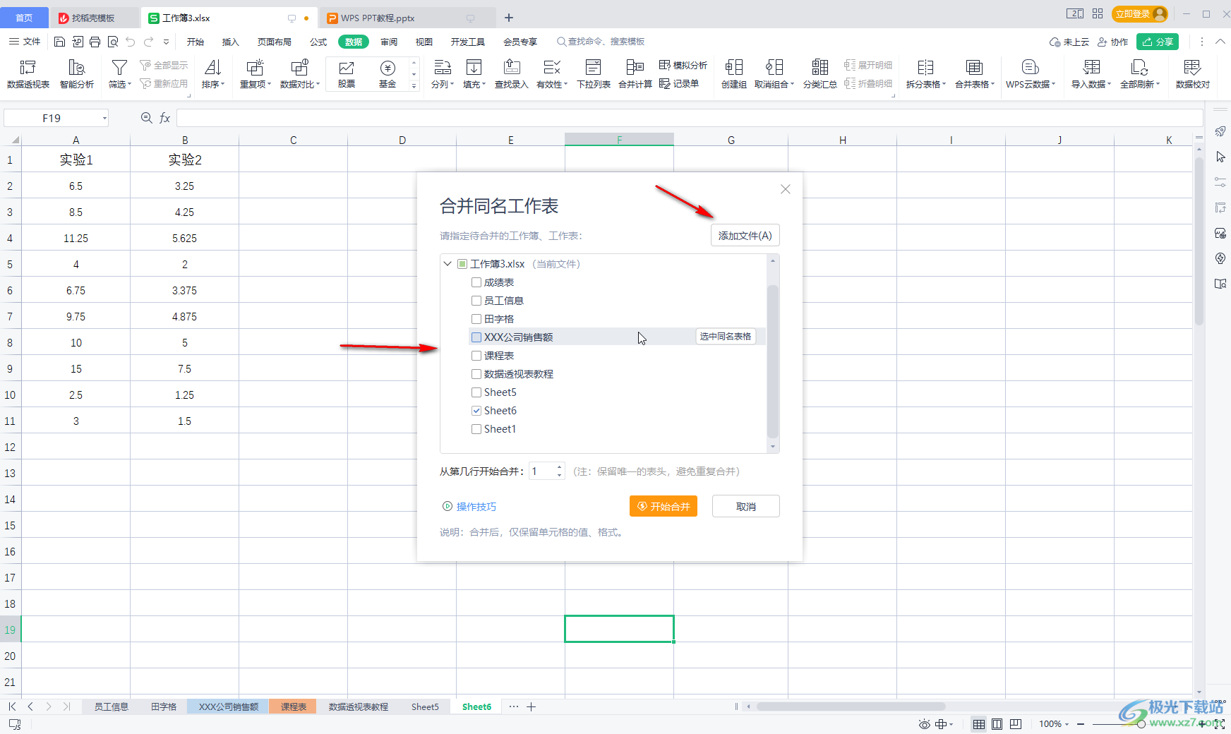Viewport: 1231px width, 734px height.
Task: Open the 操作技巧 tips link
Action: [x=469, y=507]
